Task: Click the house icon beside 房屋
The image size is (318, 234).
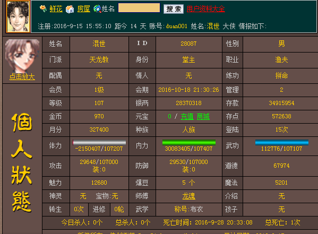Action: (70, 9)
